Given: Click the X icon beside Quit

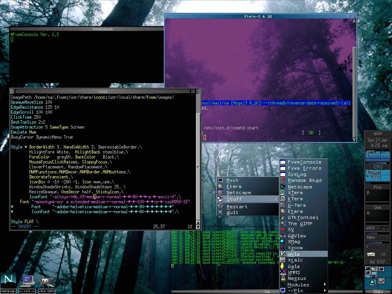Looking at the screenshot, I should point(220,212).
